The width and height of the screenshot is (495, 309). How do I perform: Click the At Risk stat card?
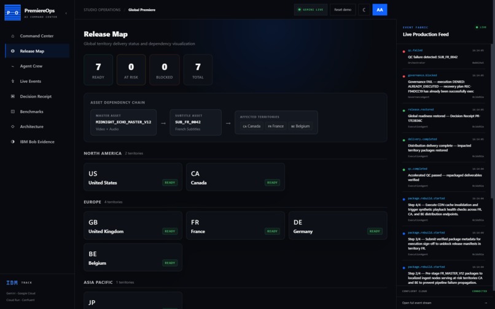click(x=131, y=70)
